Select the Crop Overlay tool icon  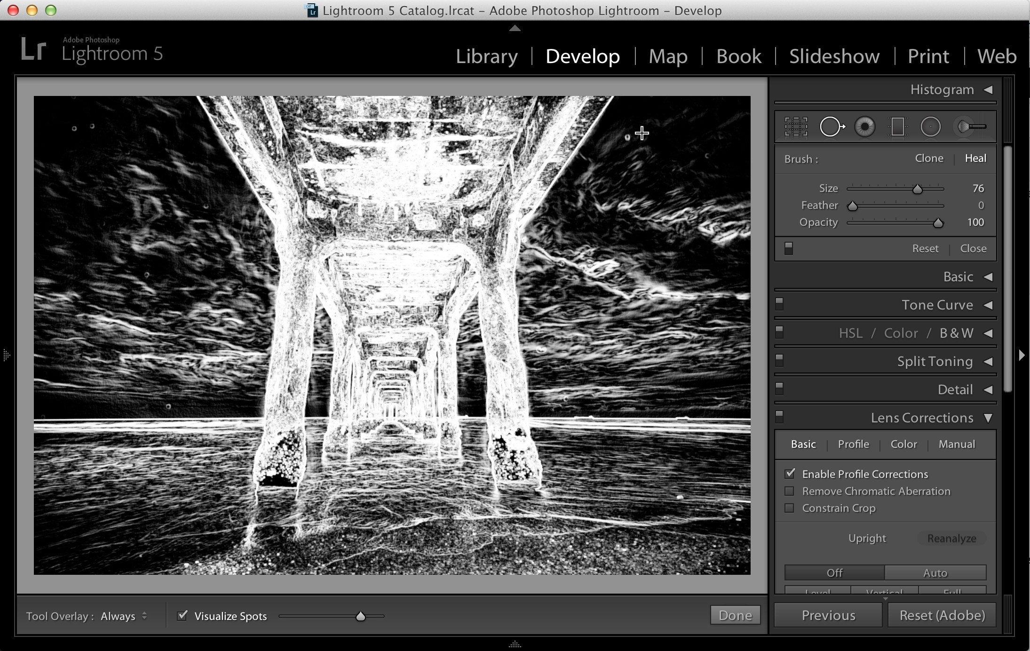point(796,127)
